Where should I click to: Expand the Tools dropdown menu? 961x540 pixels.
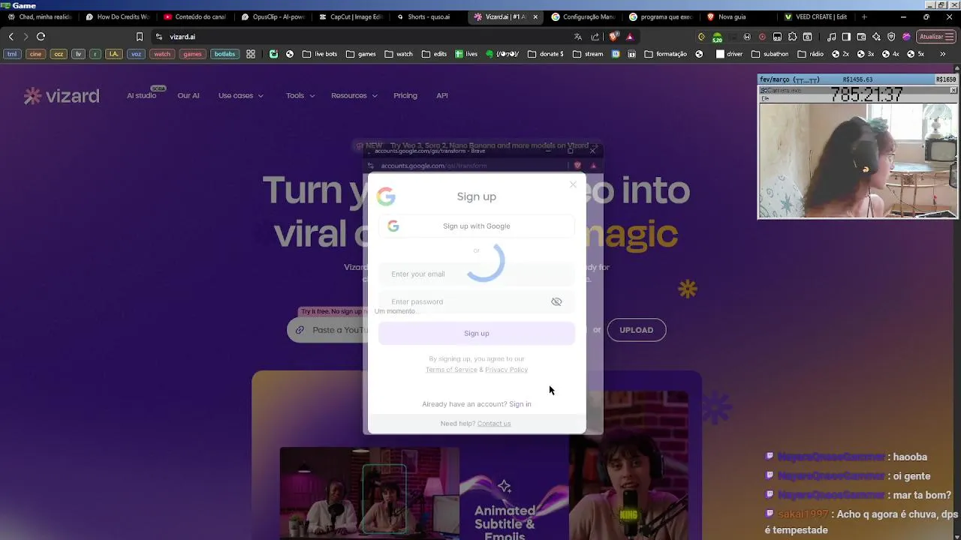300,95
